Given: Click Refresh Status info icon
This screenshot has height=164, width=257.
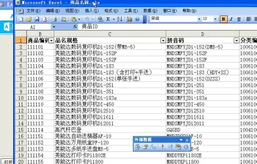Looking at the screenshot, I should point(186,147).
